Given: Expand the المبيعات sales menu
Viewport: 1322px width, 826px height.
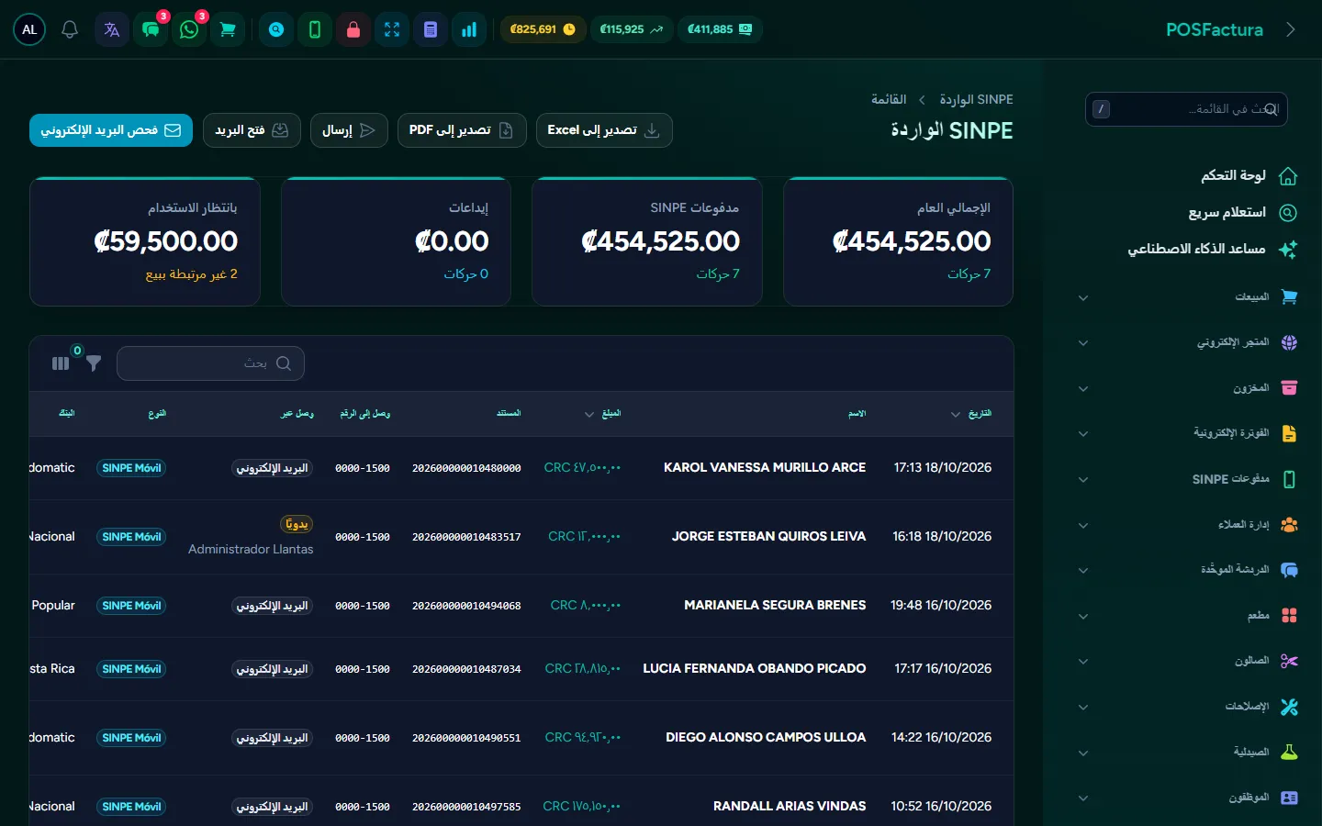Looking at the screenshot, I should pyautogui.click(x=1188, y=297).
